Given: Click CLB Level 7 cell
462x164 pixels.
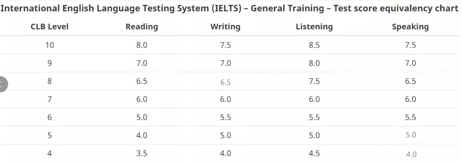Looking at the screenshot, I should click(49, 99).
